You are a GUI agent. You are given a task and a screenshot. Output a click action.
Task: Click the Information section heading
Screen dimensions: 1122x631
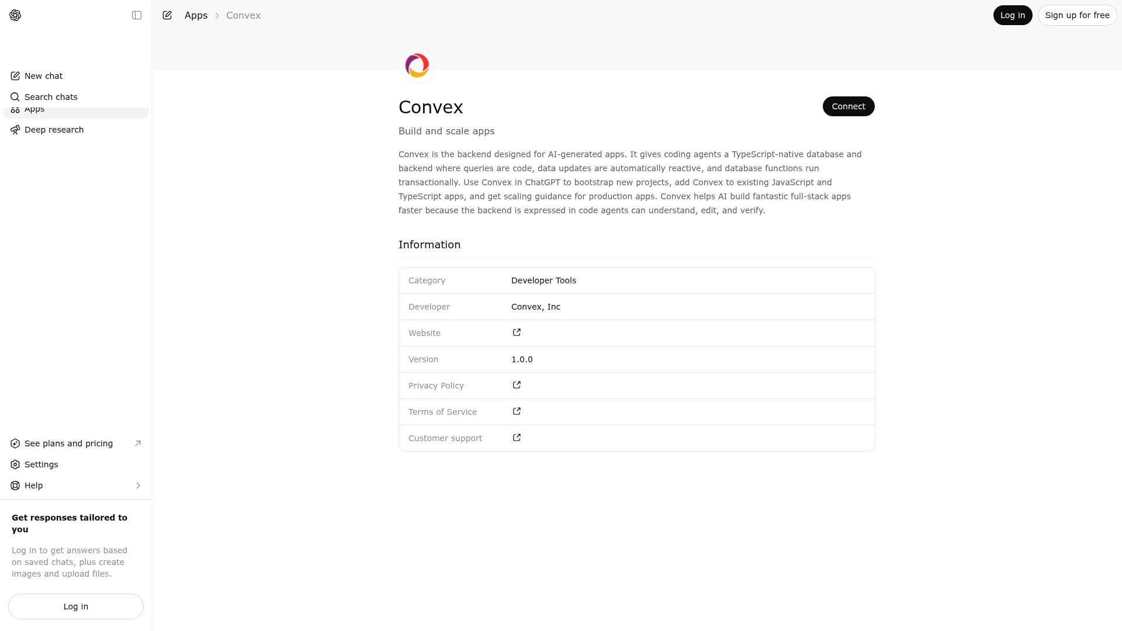(430, 245)
